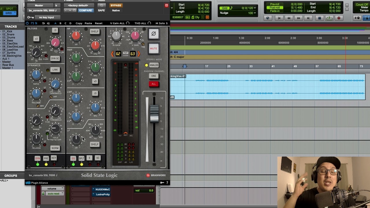
Task: Toggle the red MUTE button in plugin
Action: pos(153,49)
